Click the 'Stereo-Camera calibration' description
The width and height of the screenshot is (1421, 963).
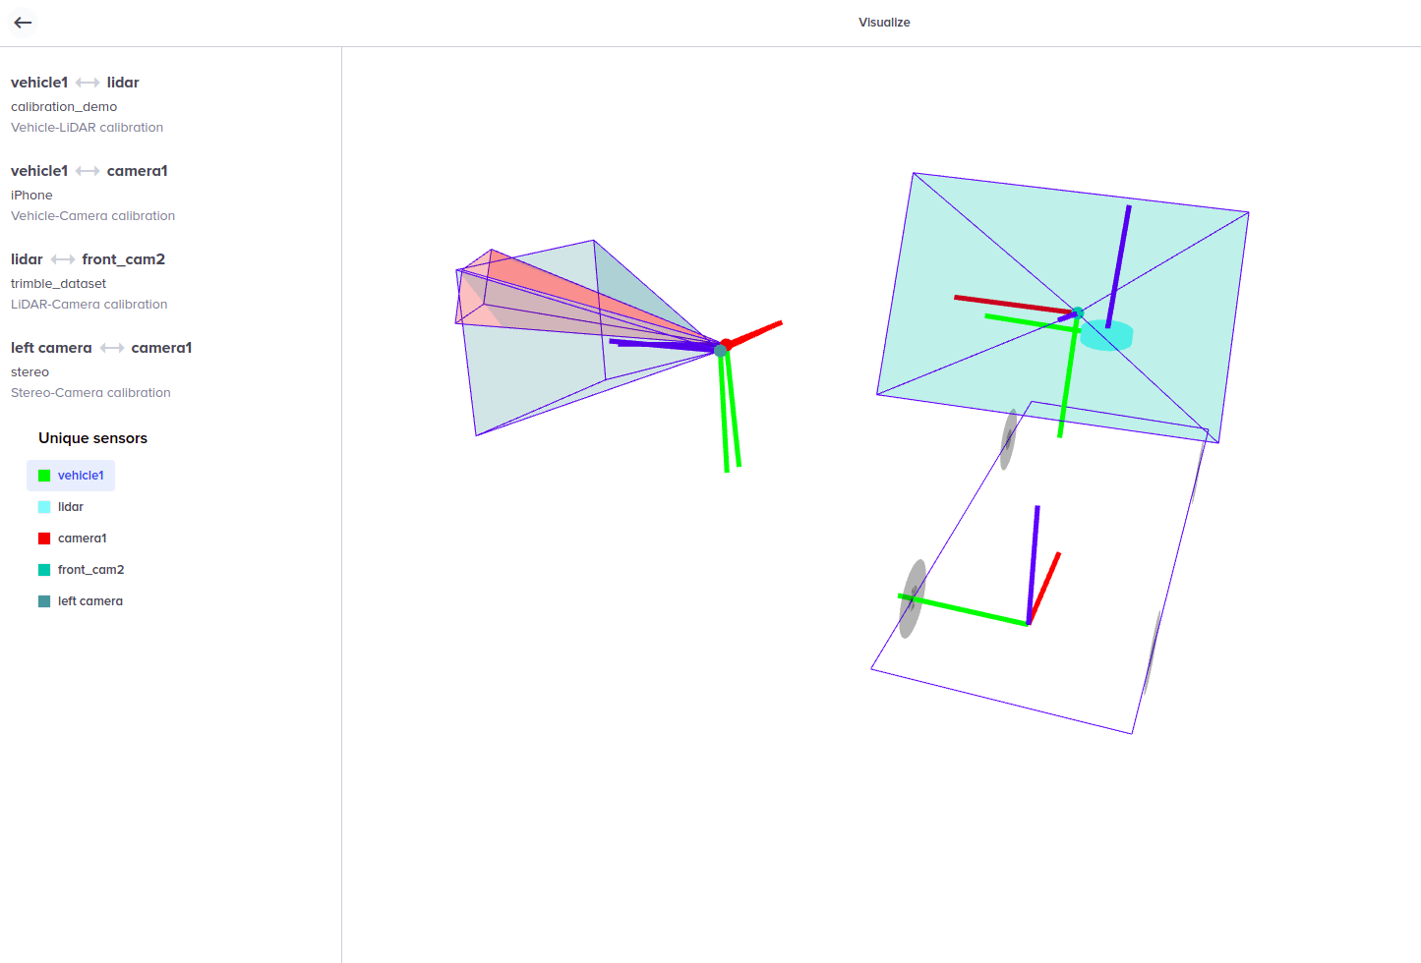click(x=90, y=392)
